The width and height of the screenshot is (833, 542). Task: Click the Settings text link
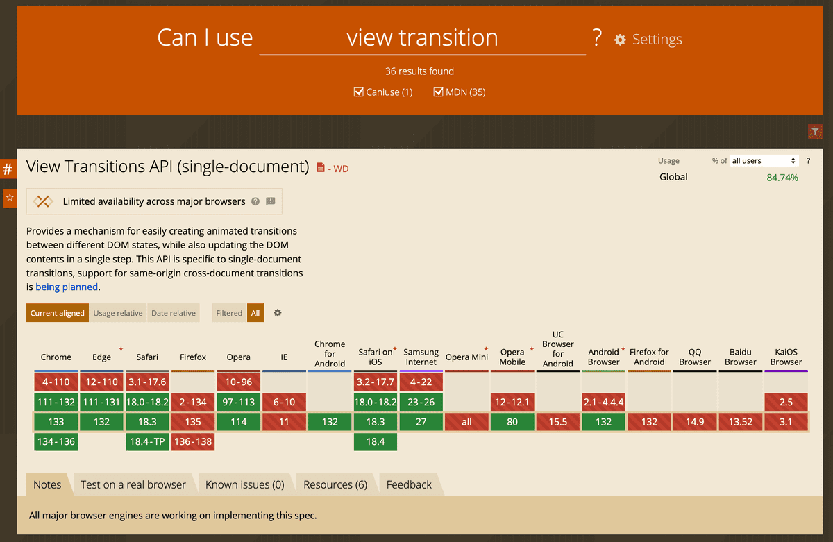tap(657, 40)
